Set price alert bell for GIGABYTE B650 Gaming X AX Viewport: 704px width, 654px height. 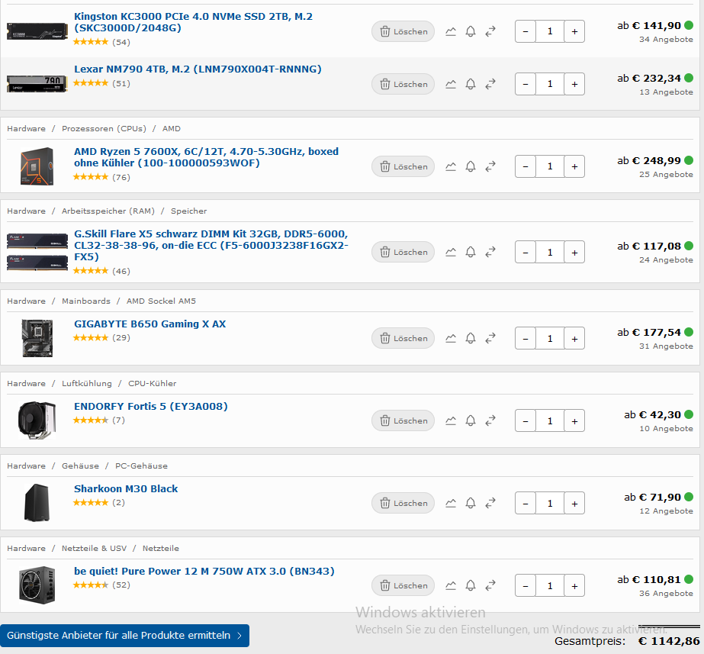tap(471, 338)
